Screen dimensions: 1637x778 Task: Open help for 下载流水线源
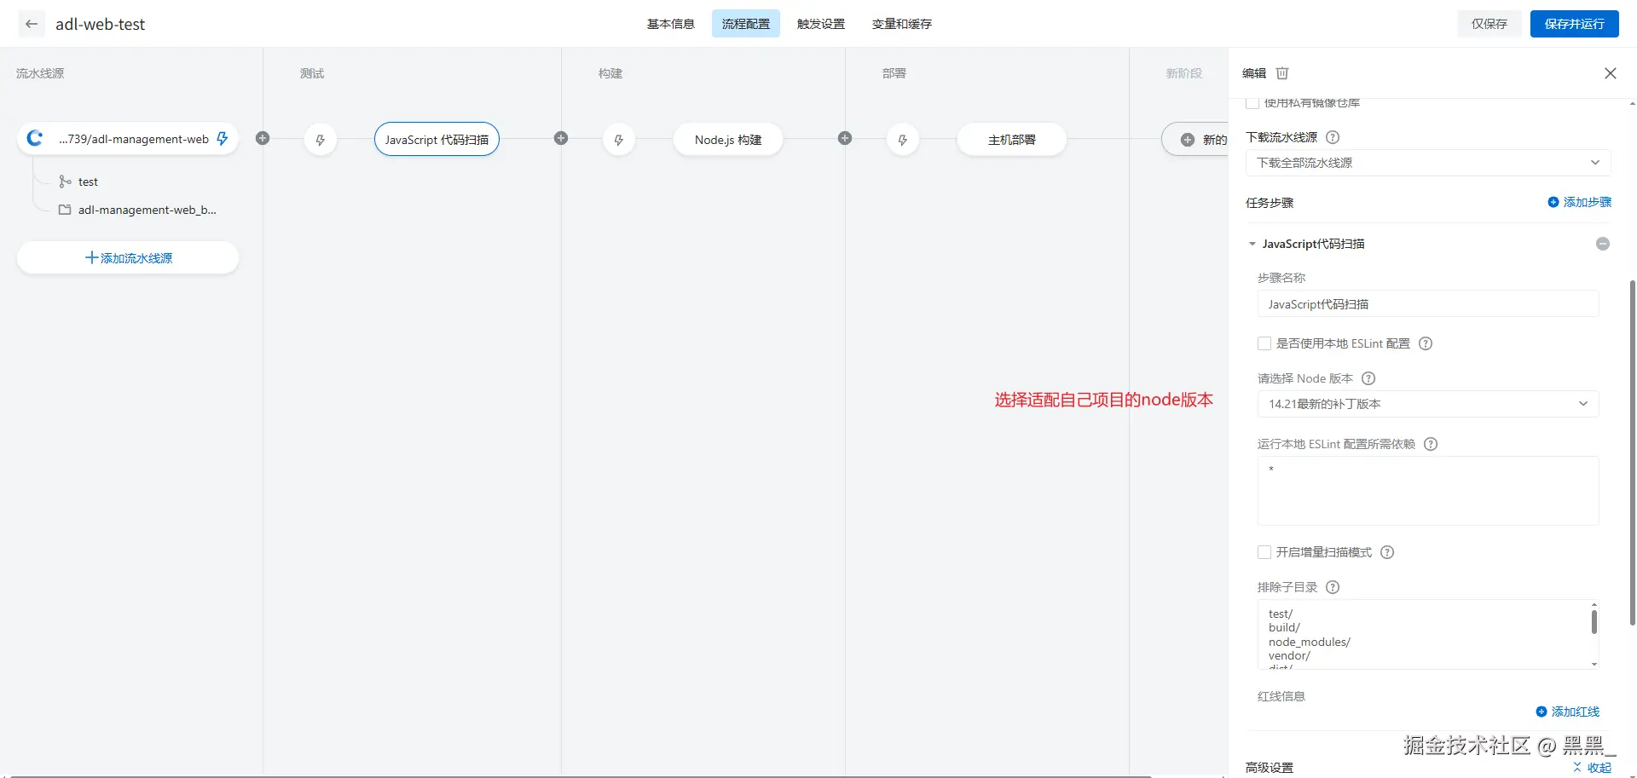pos(1333,137)
